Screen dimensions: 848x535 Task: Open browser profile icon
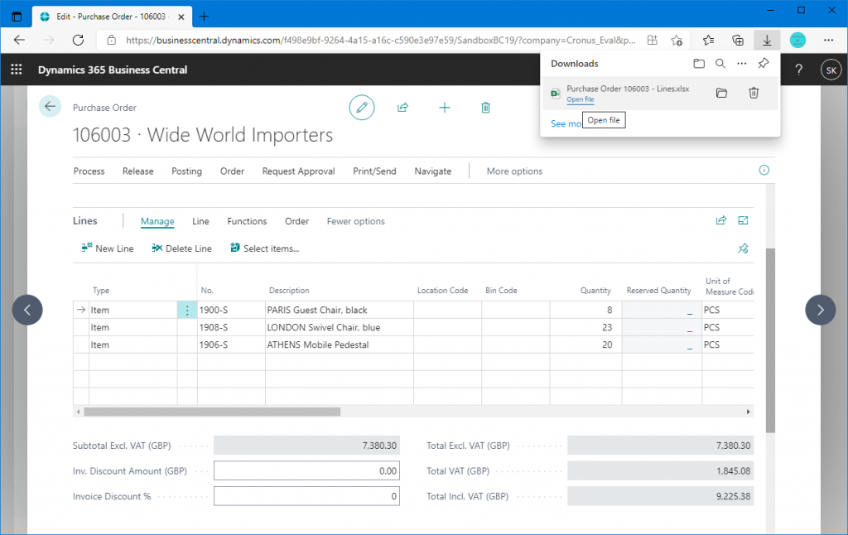797,40
